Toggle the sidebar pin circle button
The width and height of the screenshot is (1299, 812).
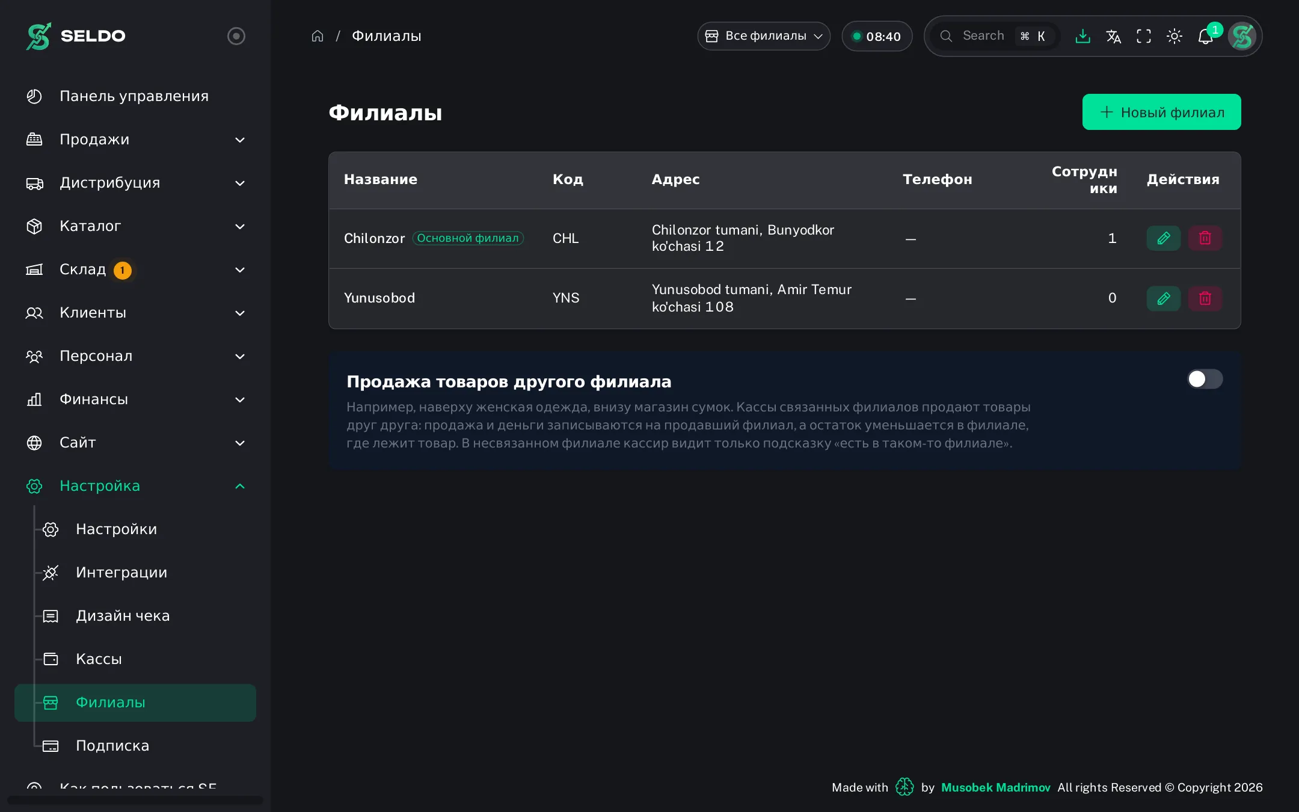[236, 36]
